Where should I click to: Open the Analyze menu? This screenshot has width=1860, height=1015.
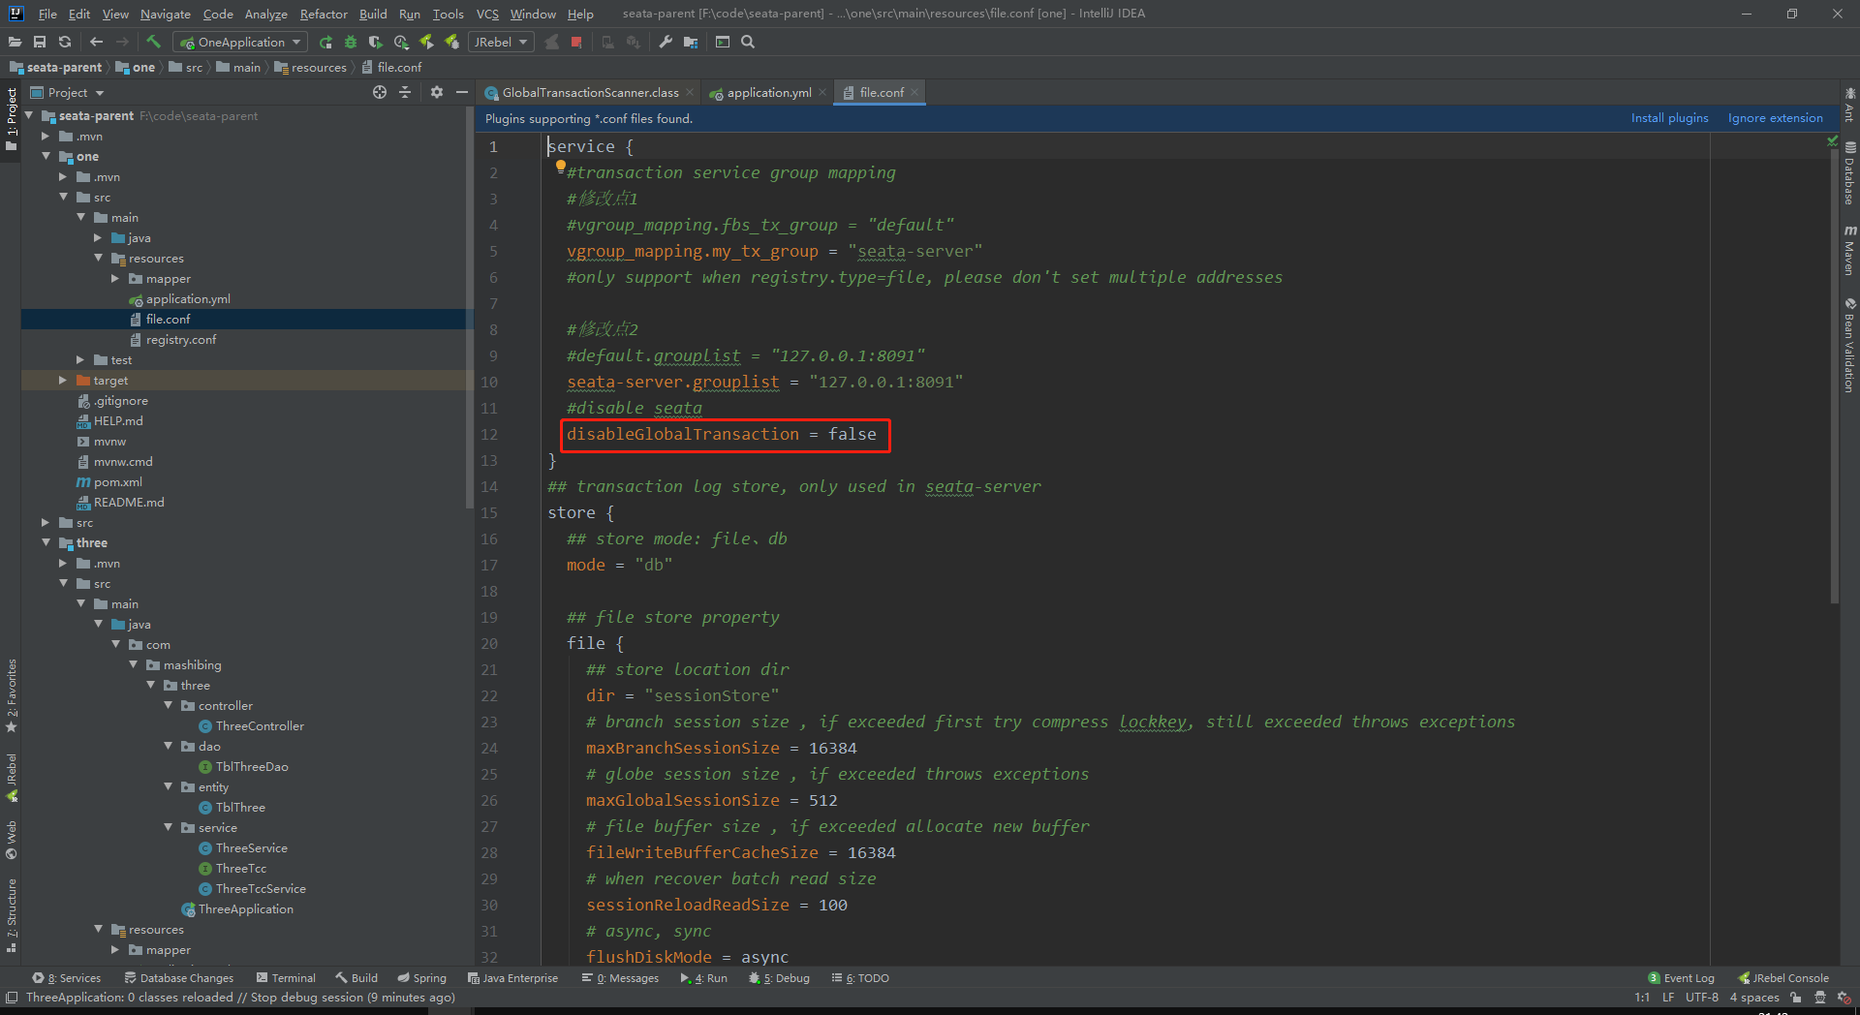pos(265,14)
